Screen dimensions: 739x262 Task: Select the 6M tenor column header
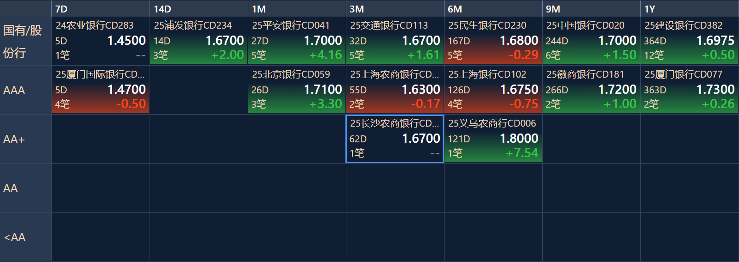pyautogui.click(x=493, y=9)
